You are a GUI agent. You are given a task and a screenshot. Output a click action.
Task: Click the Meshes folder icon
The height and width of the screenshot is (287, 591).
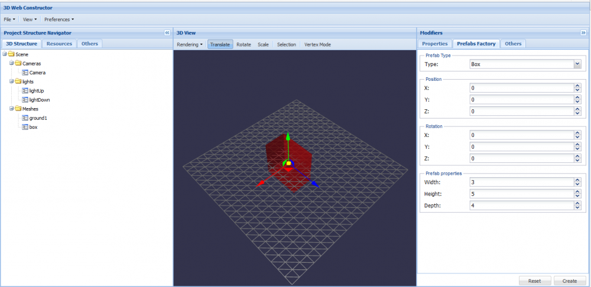point(18,109)
